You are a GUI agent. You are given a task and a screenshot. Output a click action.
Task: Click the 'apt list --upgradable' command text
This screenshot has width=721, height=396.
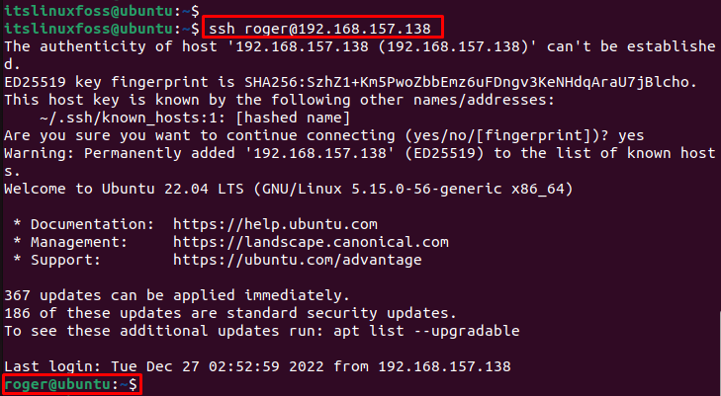tap(426, 331)
